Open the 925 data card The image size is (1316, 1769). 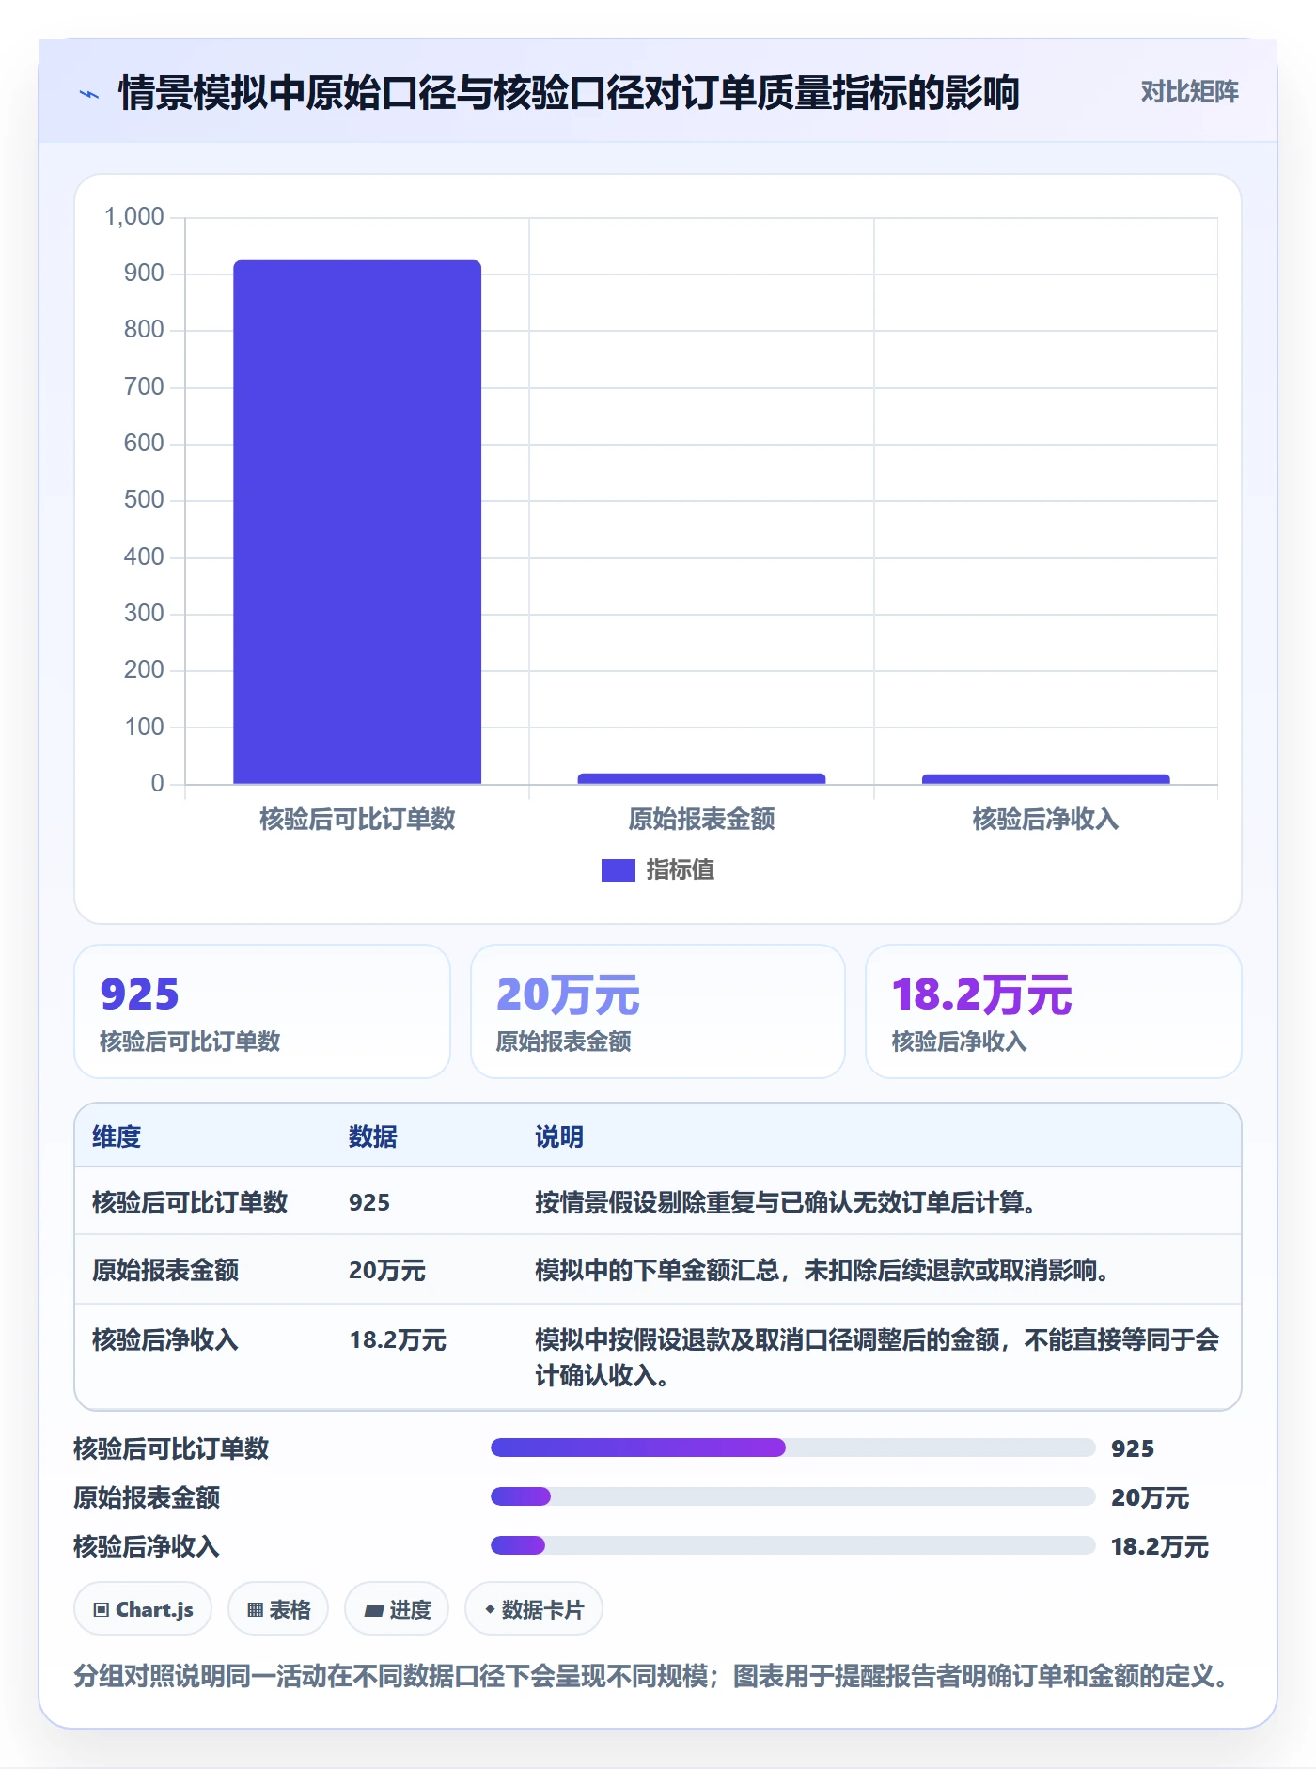262,1011
